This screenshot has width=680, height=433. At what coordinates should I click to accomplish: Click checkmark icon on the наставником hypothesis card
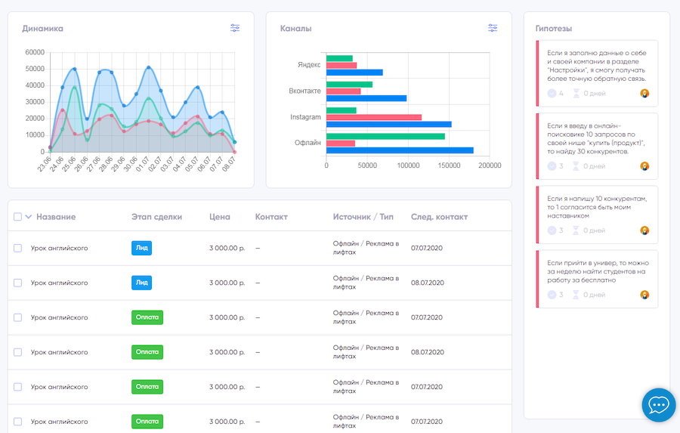[x=552, y=230]
